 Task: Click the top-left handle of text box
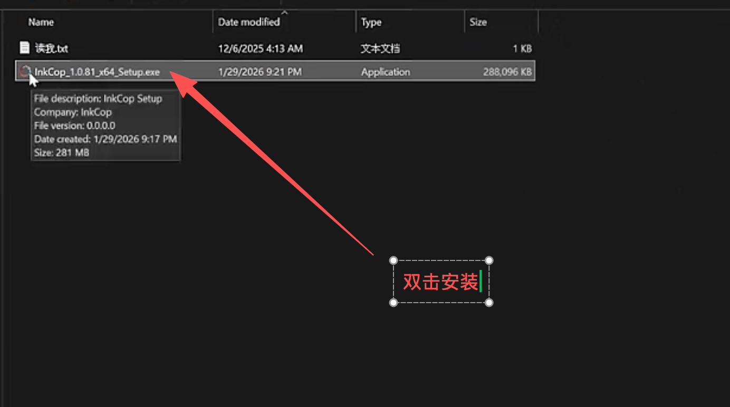pyautogui.click(x=393, y=260)
